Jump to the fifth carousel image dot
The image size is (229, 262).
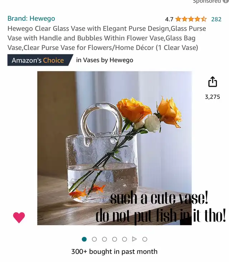125,239
